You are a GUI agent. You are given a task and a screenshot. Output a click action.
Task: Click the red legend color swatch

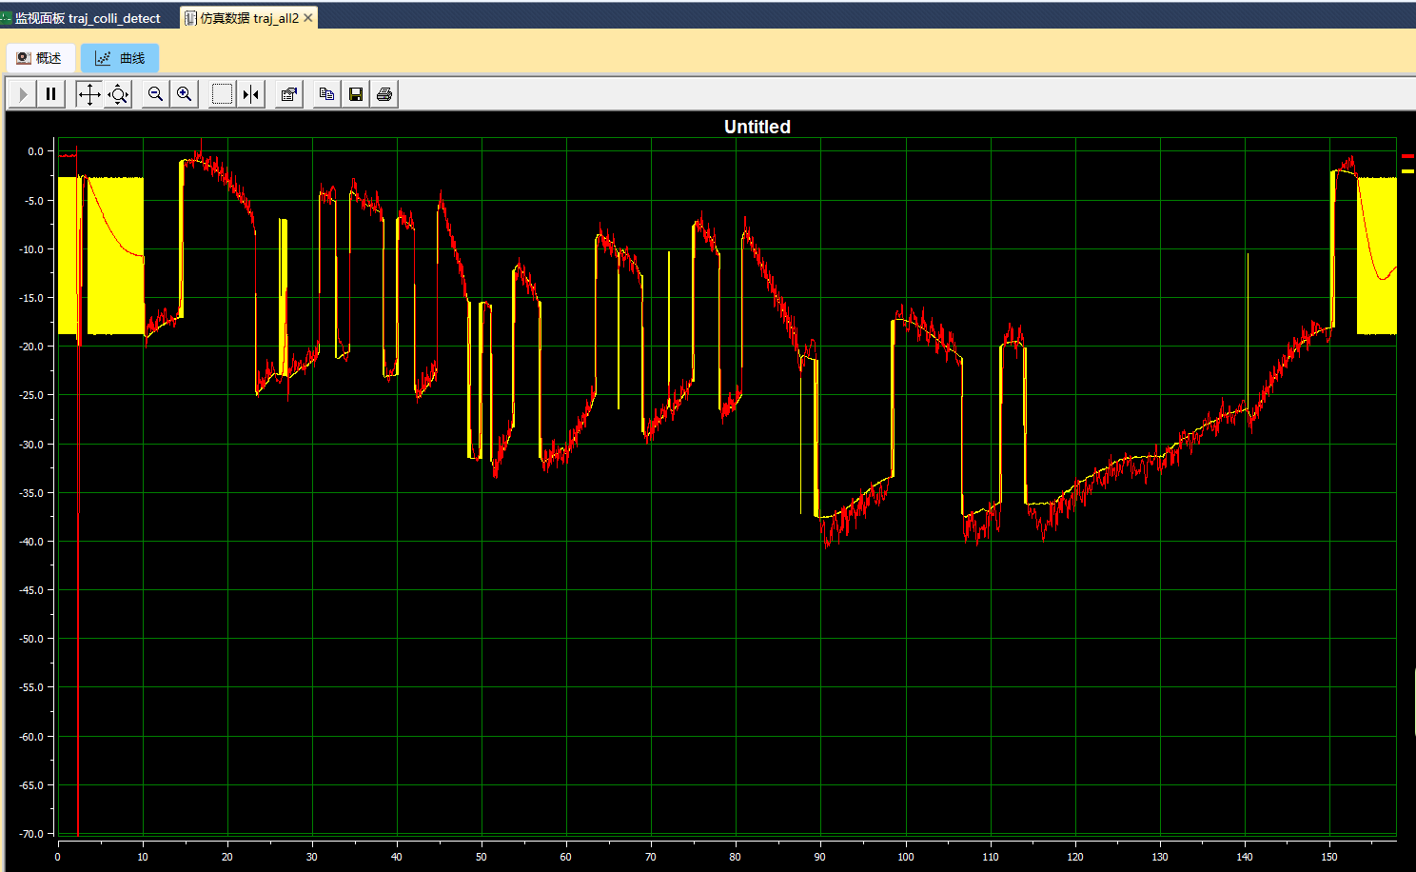(x=1407, y=155)
